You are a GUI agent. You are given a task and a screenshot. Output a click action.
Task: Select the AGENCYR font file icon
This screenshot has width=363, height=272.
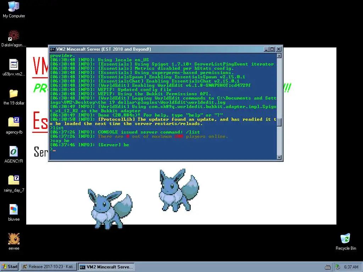(14, 154)
